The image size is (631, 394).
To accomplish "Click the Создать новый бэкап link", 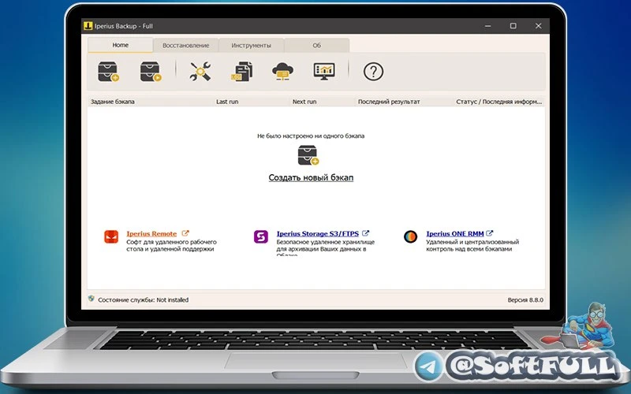I will point(311,178).
